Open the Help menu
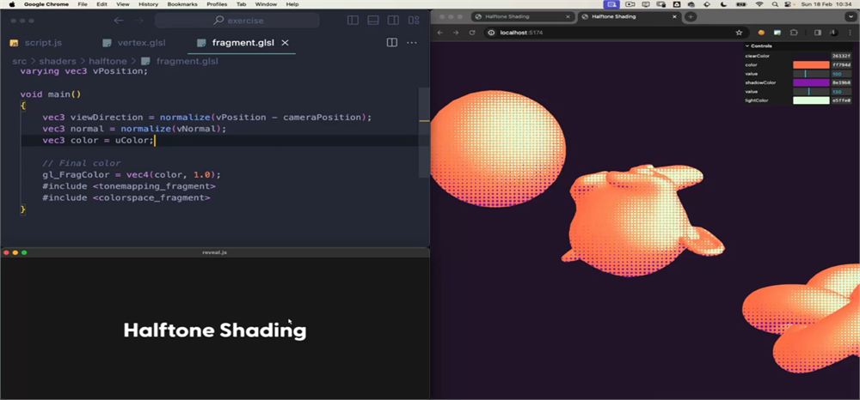Screen dimensions: 860x400 (x=292, y=3)
